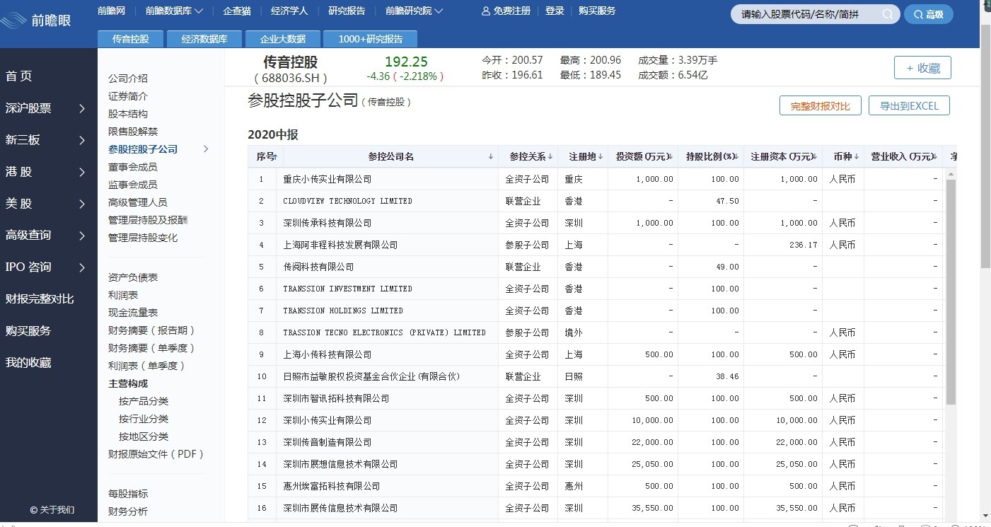The width and height of the screenshot is (991, 527).
Task: Select 惠州埃富拓科技有限公司 cell
Action: [332, 486]
